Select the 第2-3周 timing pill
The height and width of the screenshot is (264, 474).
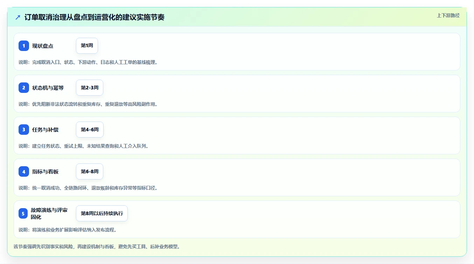click(90, 88)
